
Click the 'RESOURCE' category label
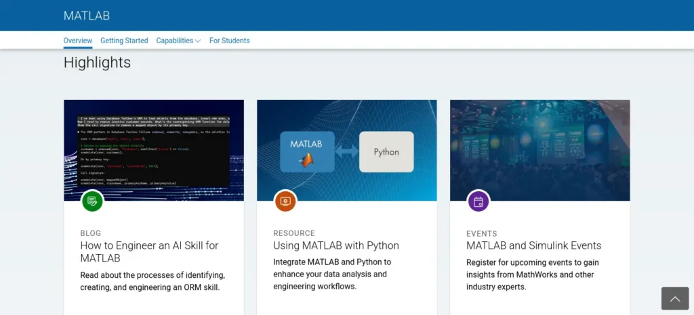[294, 233]
